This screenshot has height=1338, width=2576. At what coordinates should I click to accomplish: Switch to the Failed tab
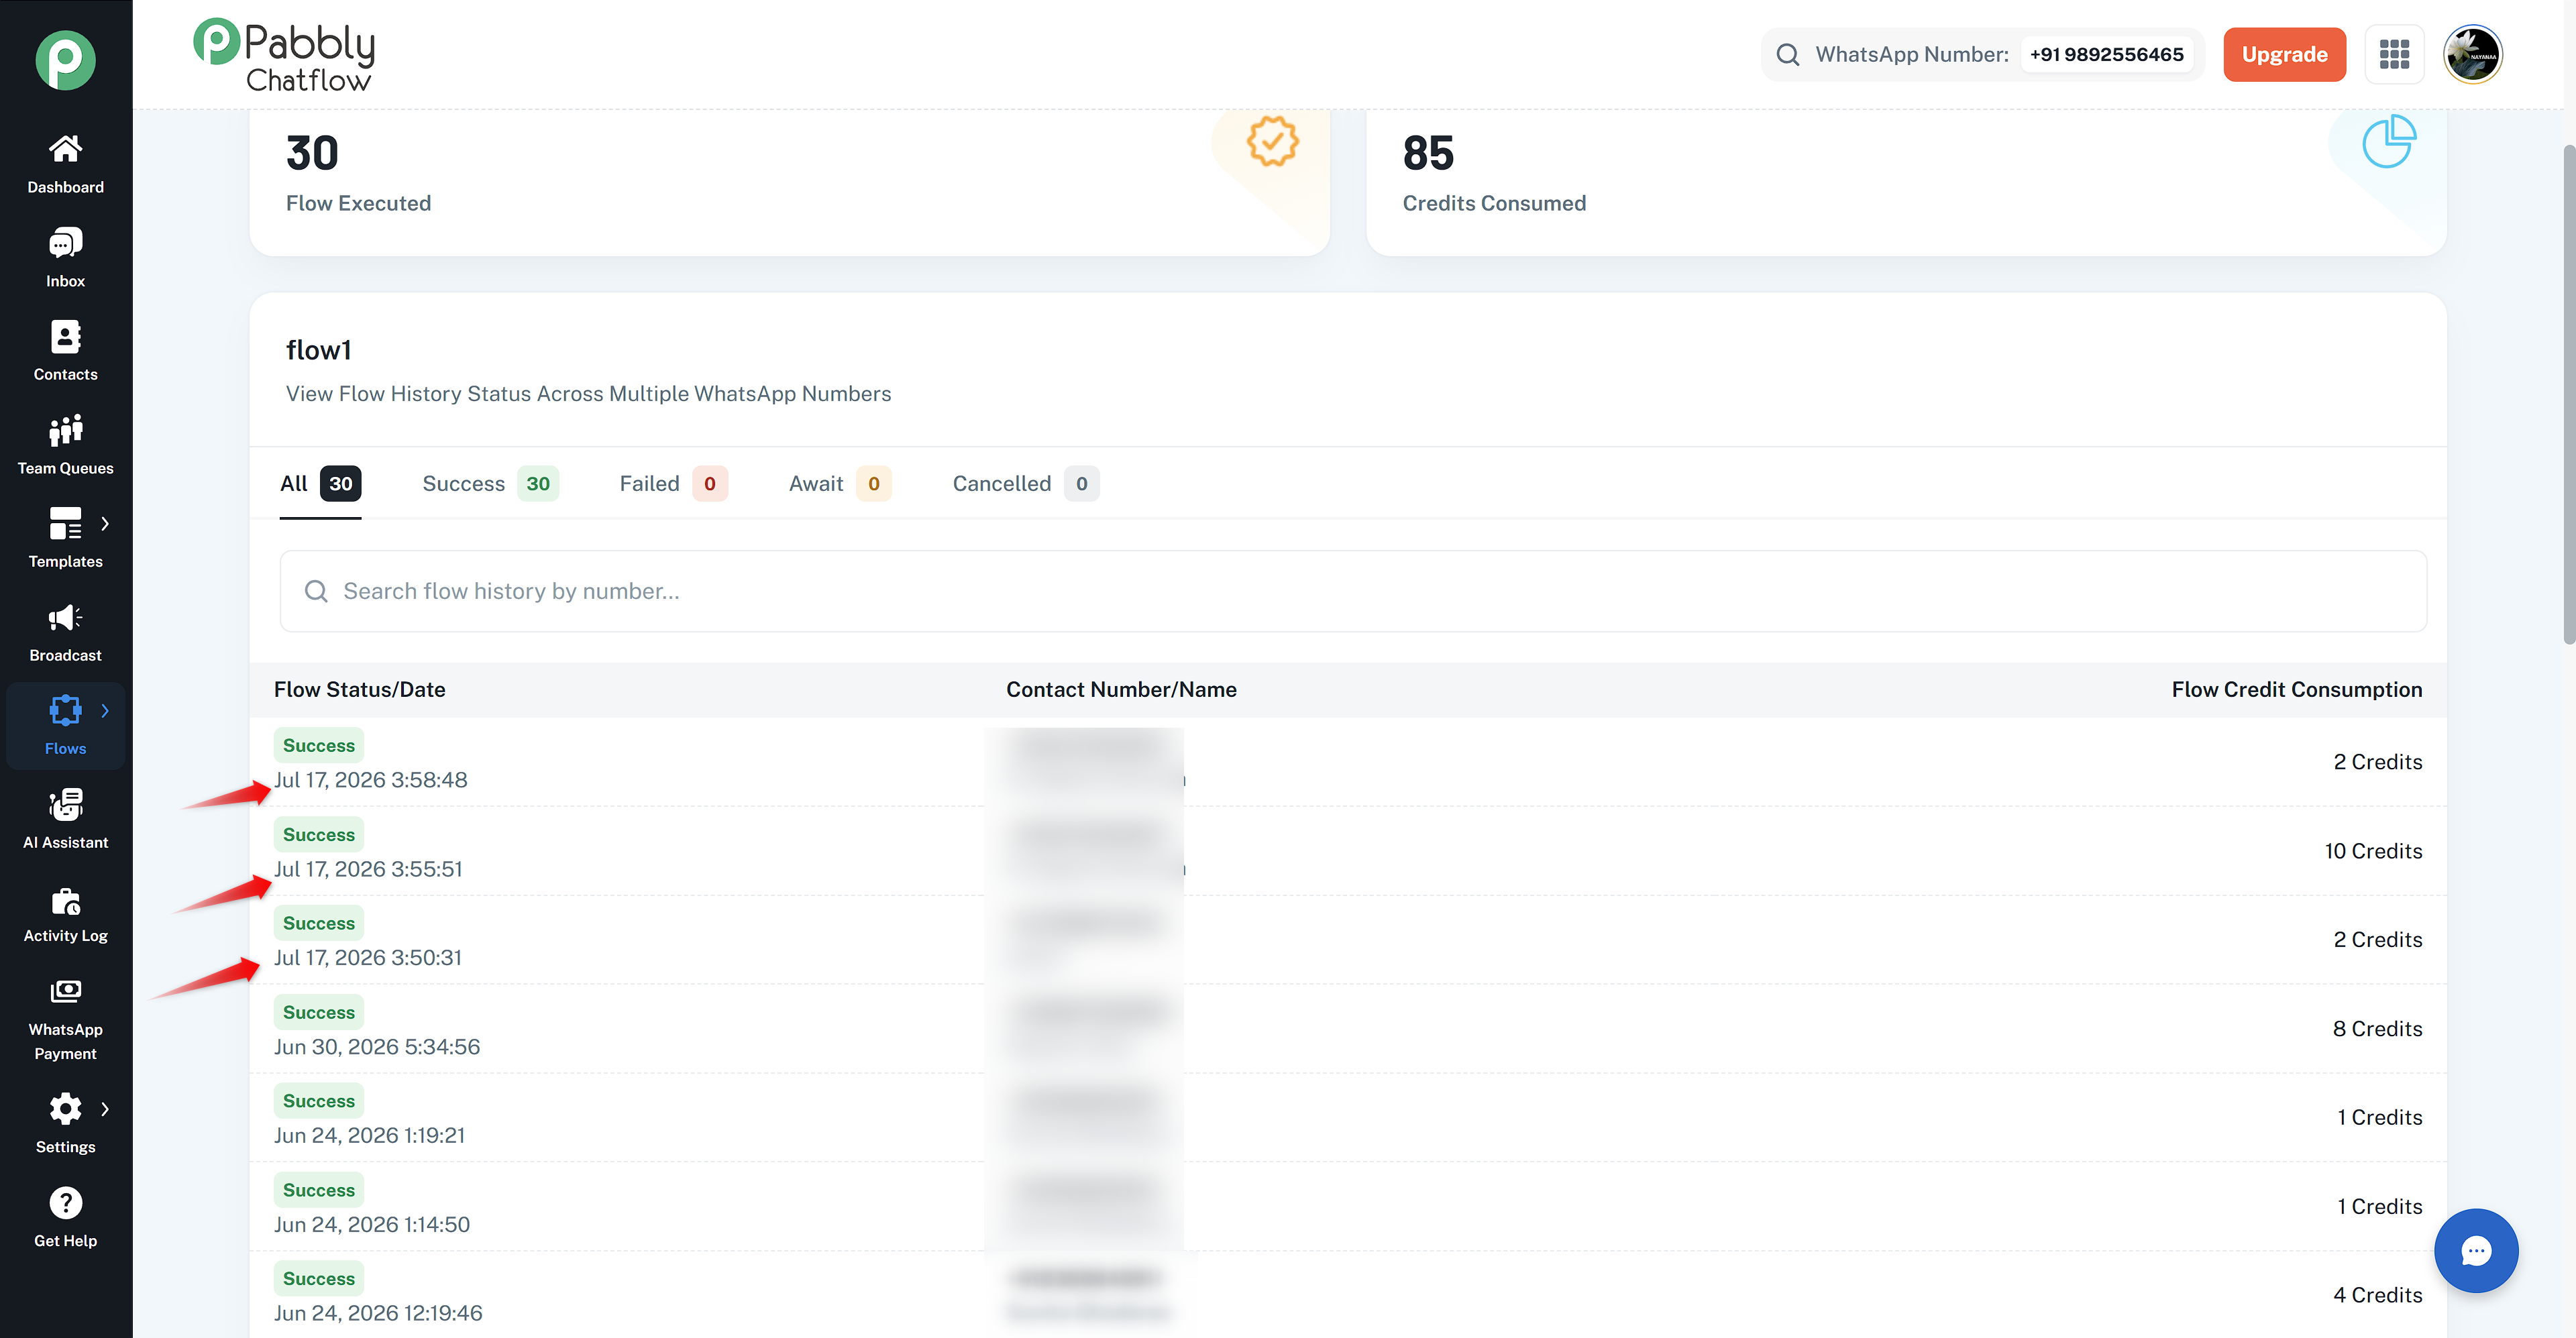[673, 484]
